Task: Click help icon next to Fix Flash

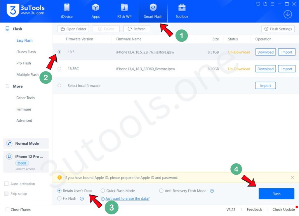Action: [82, 199]
